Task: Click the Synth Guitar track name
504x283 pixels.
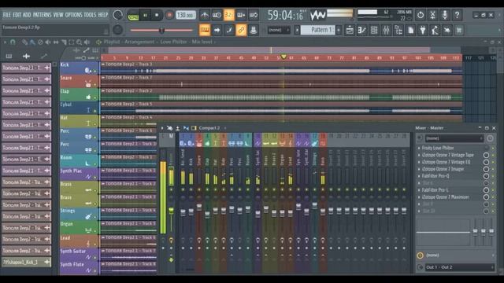Action: coord(73,251)
